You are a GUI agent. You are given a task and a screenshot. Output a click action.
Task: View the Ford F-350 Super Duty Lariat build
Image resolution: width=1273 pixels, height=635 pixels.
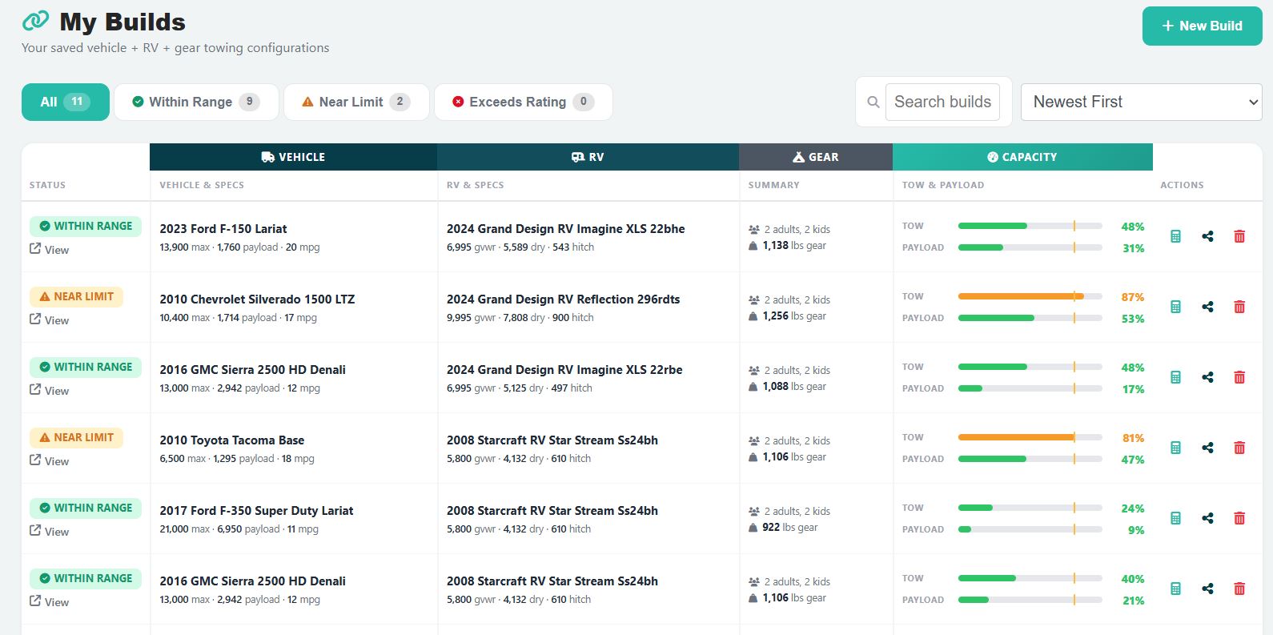point(50,532)
